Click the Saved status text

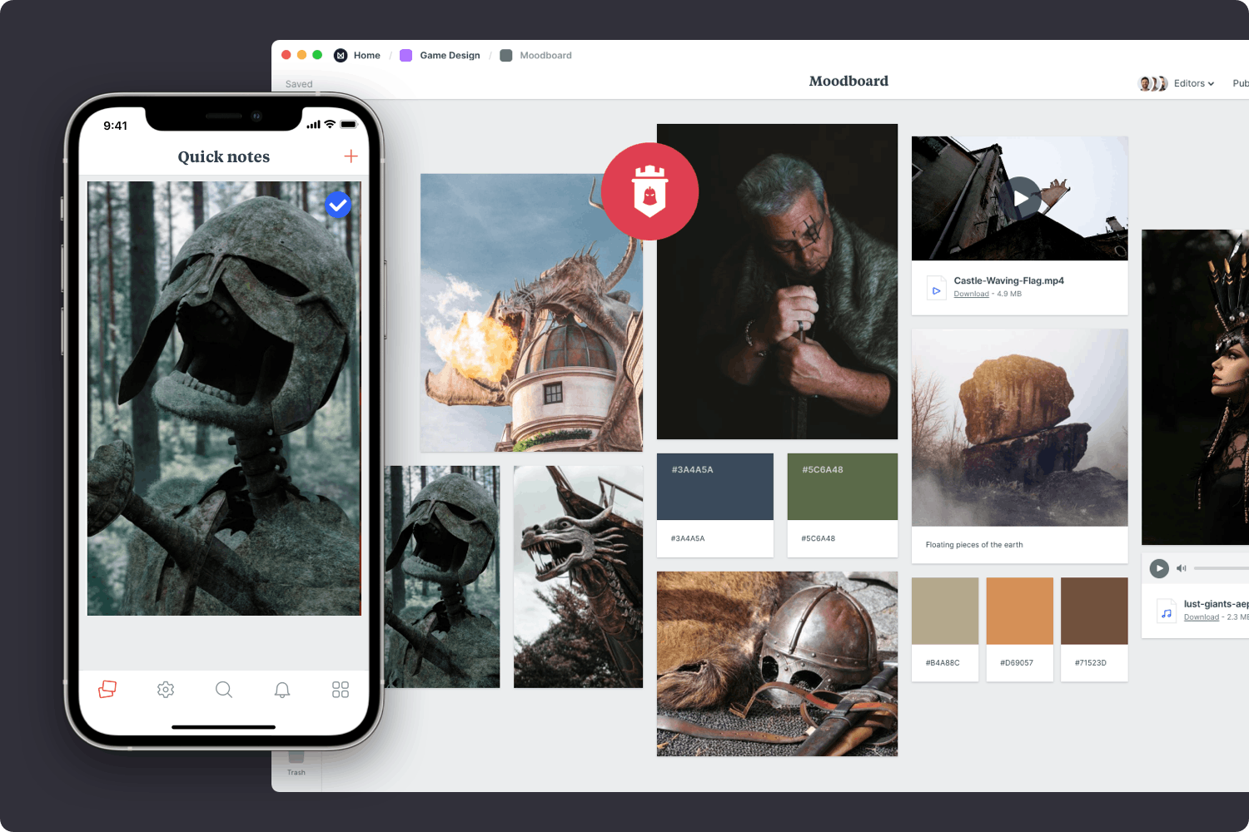(x=299, y=84)
